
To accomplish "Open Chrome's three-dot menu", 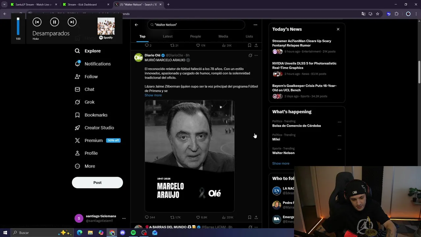I will point(416,14).
